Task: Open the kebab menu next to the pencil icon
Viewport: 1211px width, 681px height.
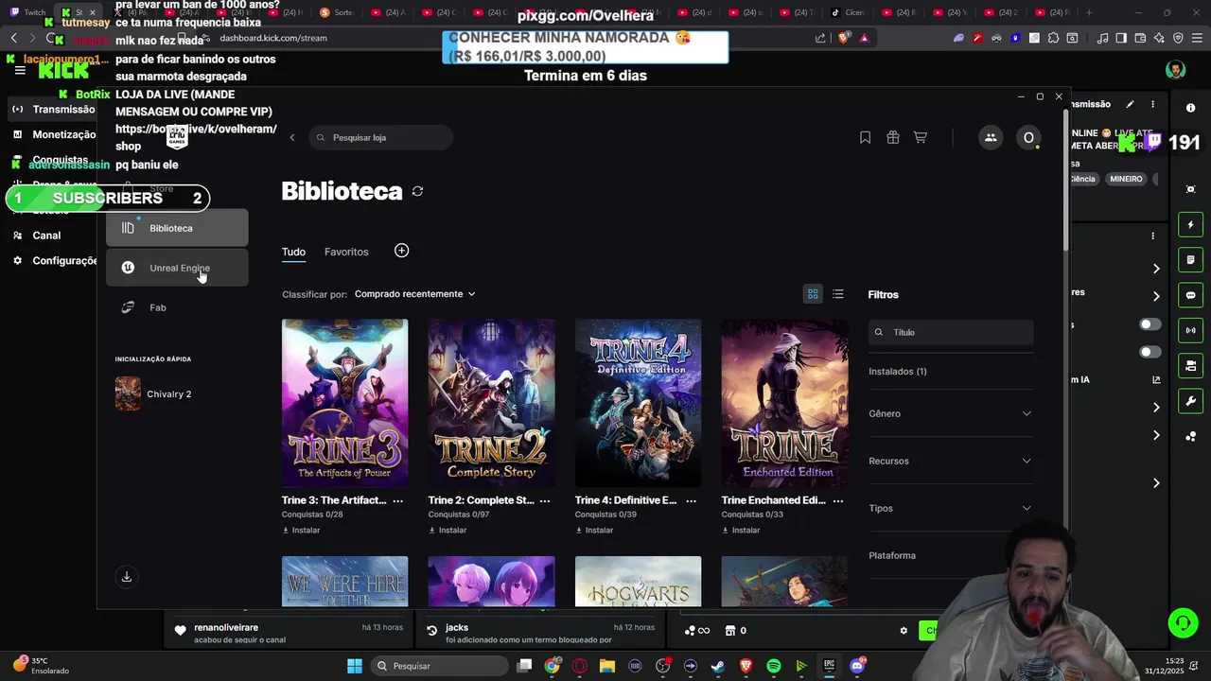Action: pyautogui.click(x=1152, y=104)
